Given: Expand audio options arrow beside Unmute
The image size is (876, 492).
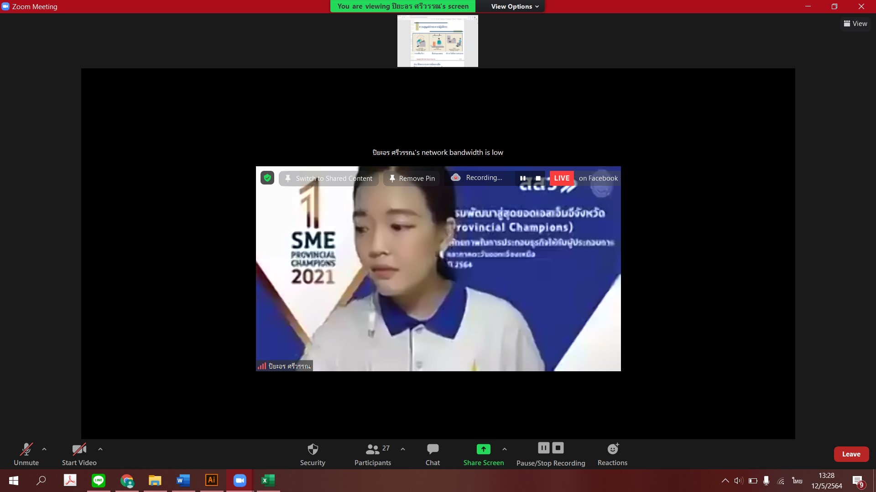Looking at the screenshot, I should pyautogui.click(x=44, y=449).
